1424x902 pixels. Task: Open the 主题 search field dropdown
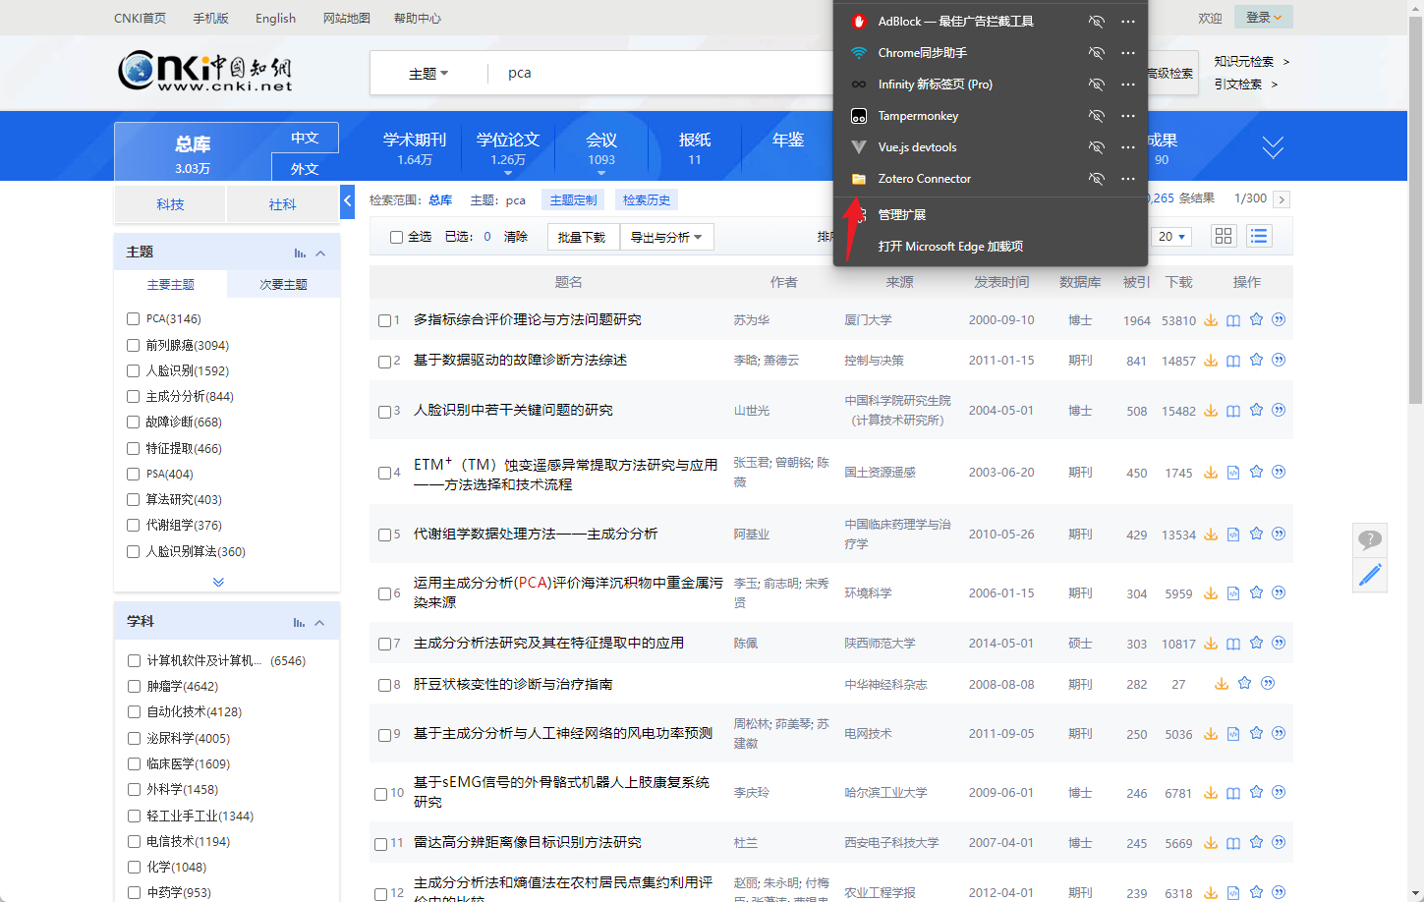point(428,74)
